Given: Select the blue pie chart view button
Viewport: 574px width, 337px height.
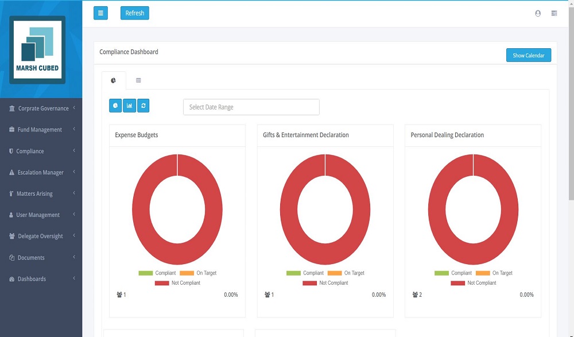Looking at the screenshot, I should 115,106.
